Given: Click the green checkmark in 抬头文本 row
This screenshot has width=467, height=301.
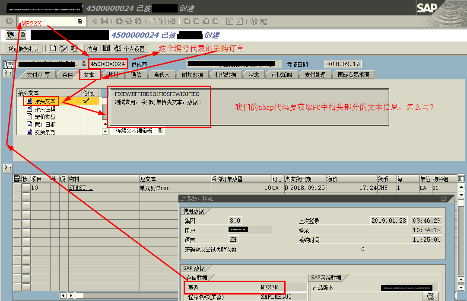Looking at the screenshot, I should [x=86, y=101].
